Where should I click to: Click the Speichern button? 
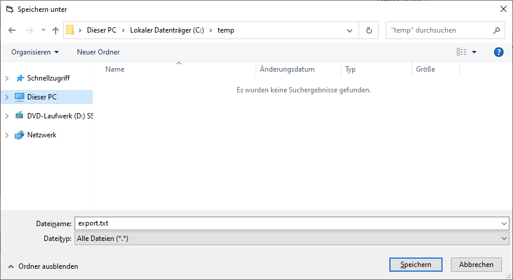click(415, 265)
